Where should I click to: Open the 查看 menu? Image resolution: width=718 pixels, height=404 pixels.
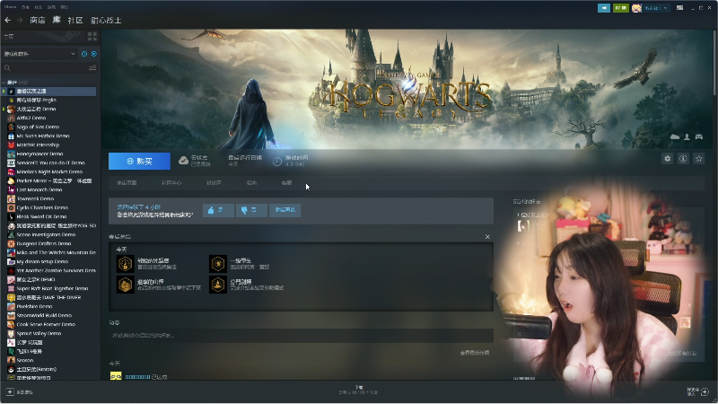coord(26,7)
